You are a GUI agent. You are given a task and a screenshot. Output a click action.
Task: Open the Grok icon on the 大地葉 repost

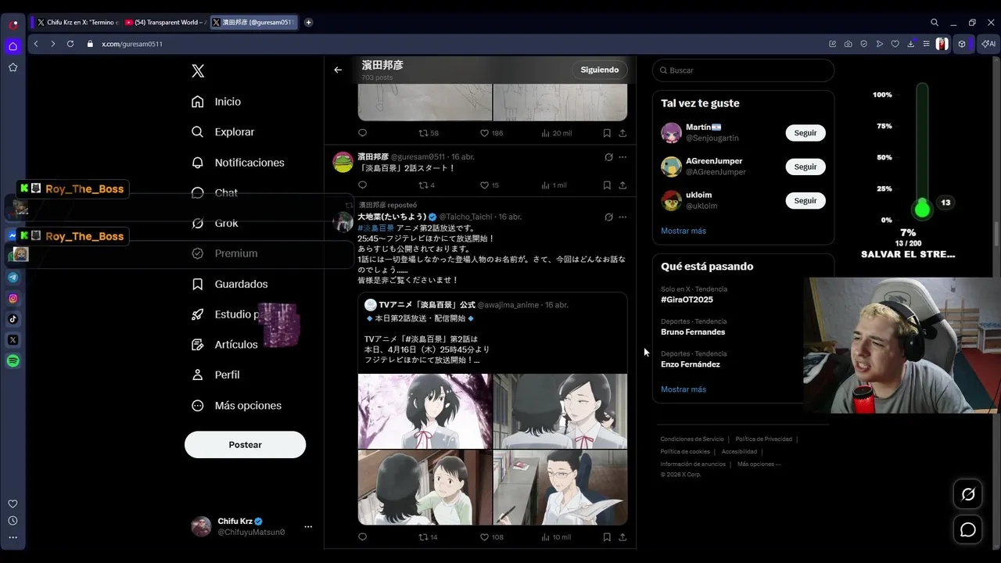608,217
